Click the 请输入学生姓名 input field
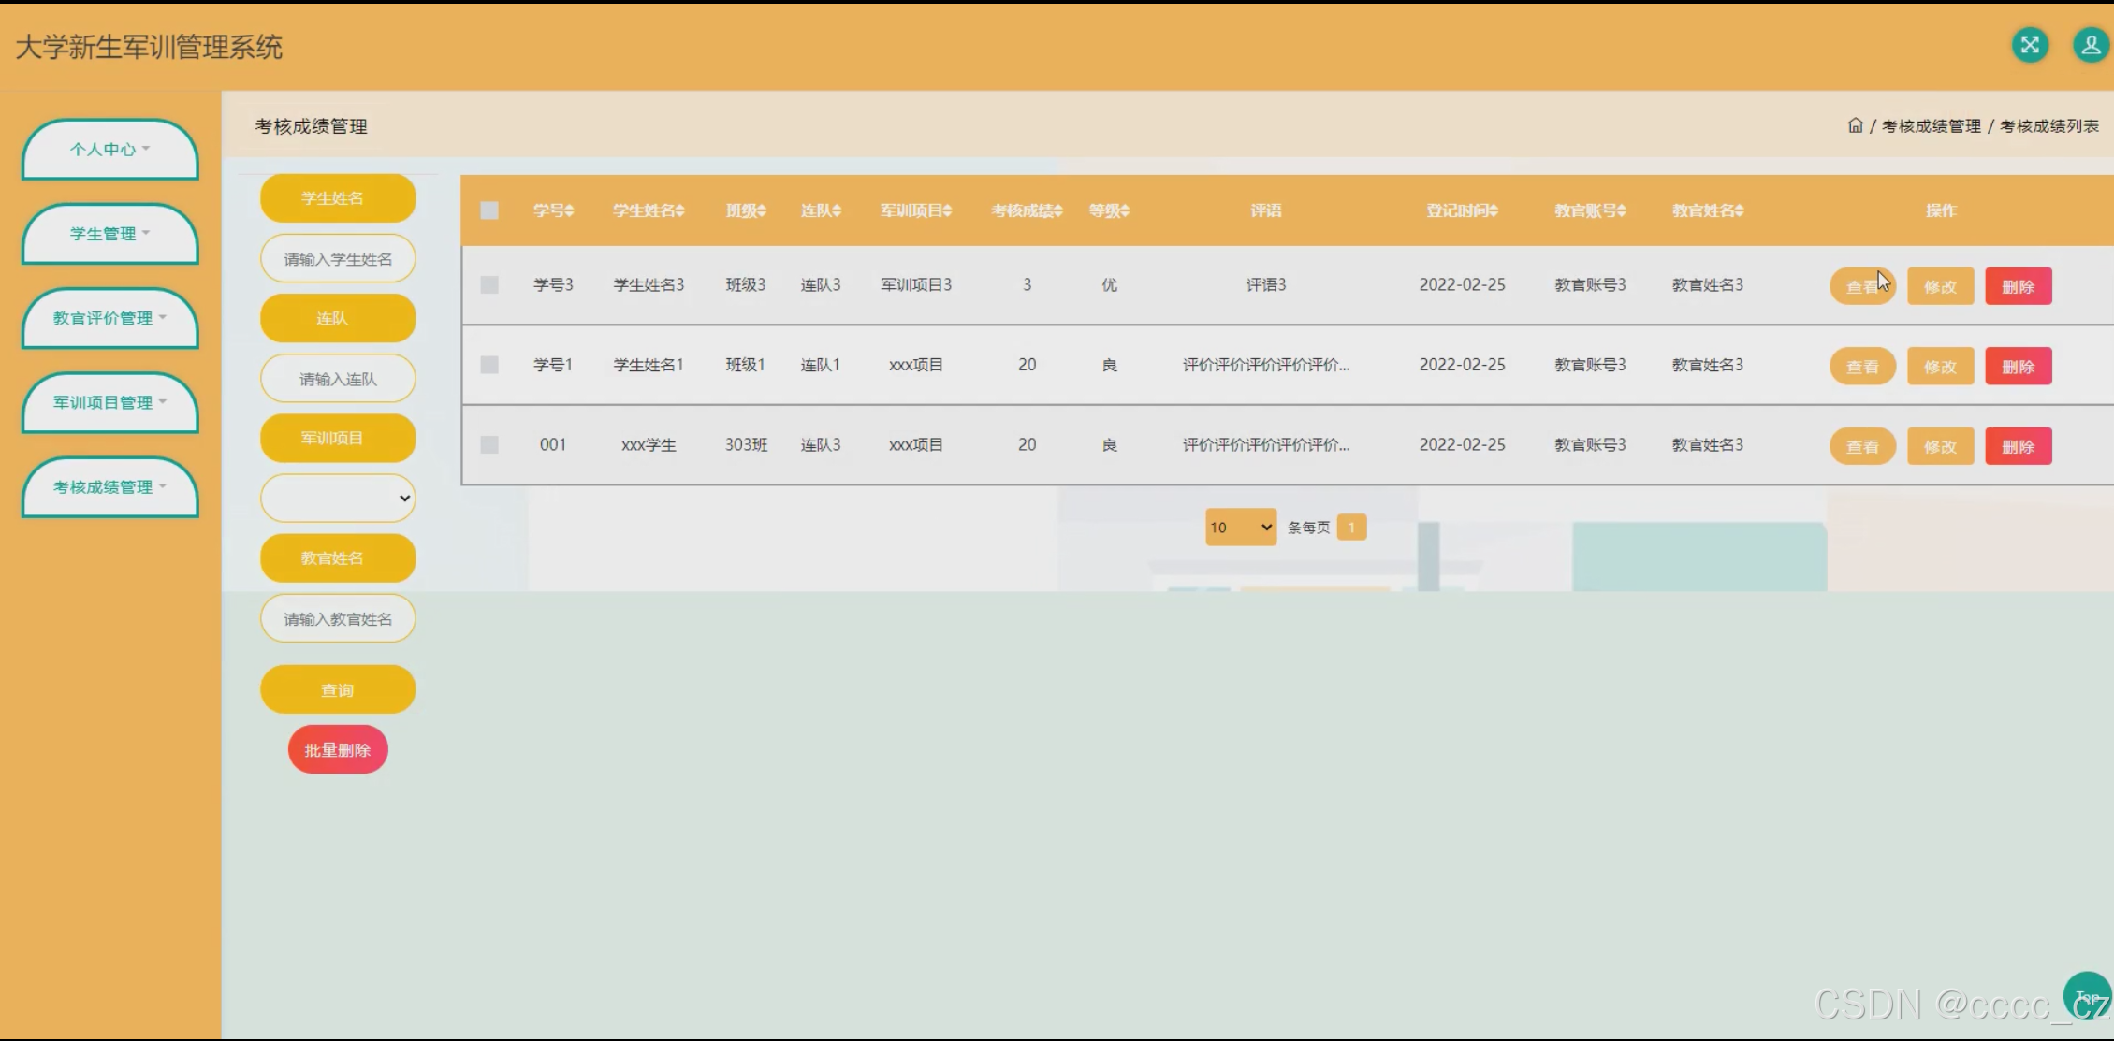This screenshot has width=2114, height=1041. click(x=338, y=259)
